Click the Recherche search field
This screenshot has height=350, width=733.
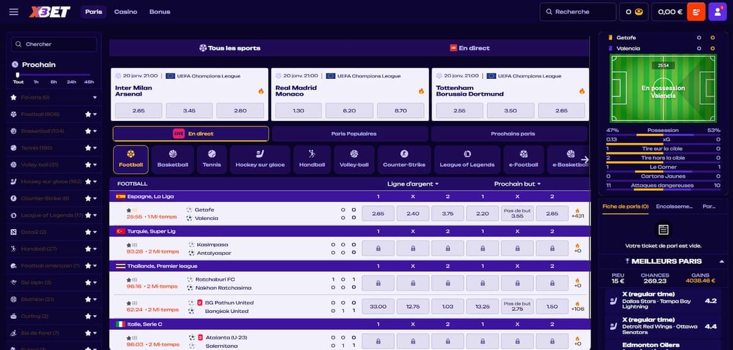click(578, 12)
